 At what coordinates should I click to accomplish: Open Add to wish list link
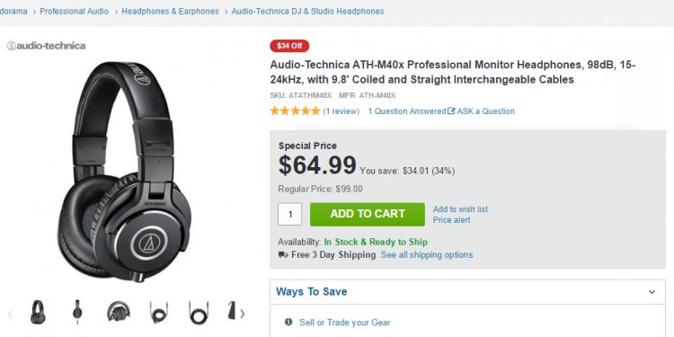(x=460, y=208)
